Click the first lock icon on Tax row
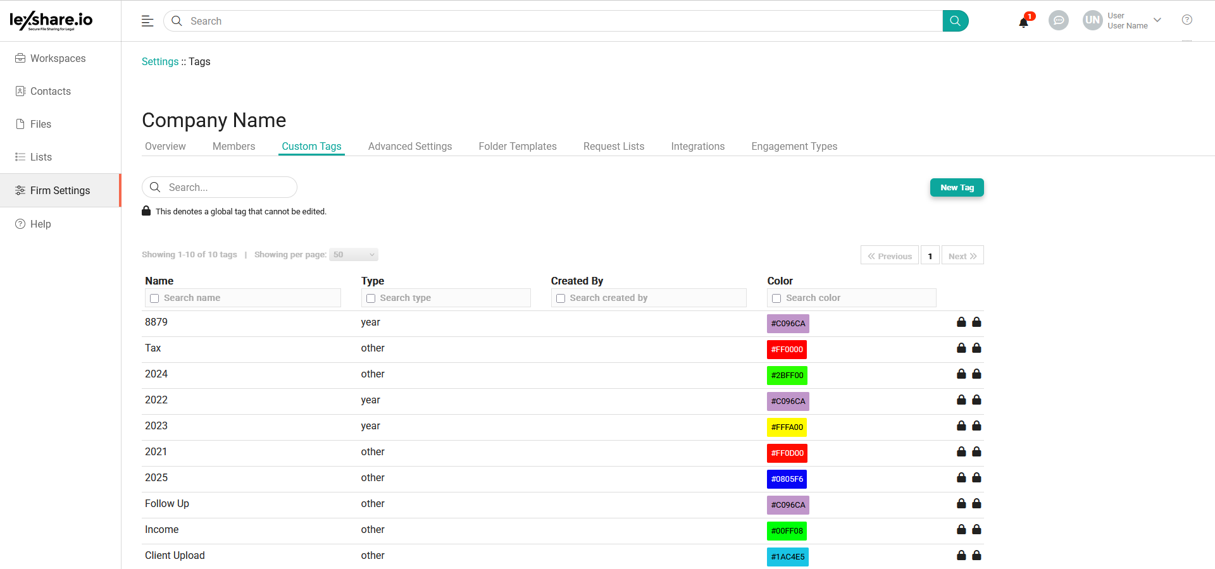Viewport: 1215px width, 569px height. (961, 348)
